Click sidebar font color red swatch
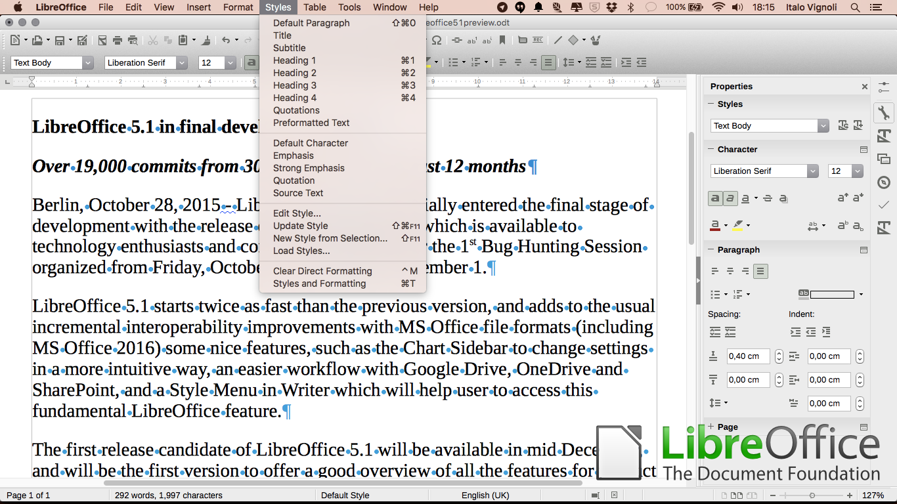Image resolution: width=897 pixels, height=504 pixels. pos(715,226)
